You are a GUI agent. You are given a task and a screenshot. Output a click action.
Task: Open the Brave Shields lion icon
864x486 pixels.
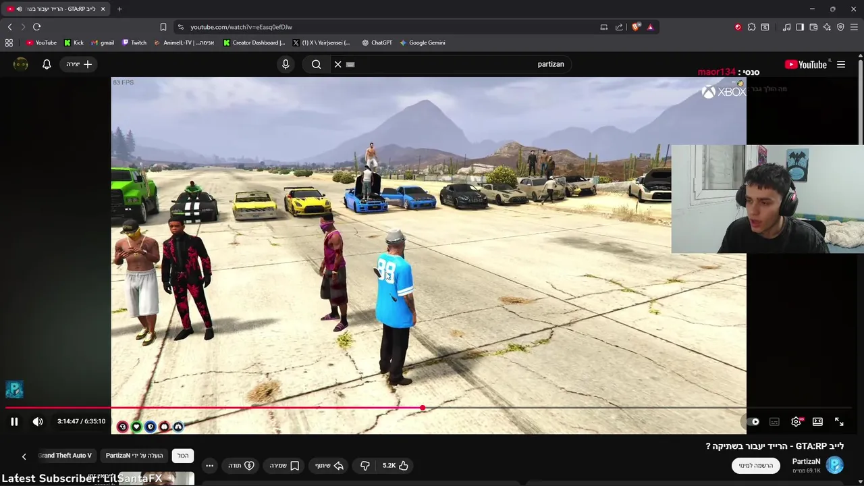(x=635, y=27)
